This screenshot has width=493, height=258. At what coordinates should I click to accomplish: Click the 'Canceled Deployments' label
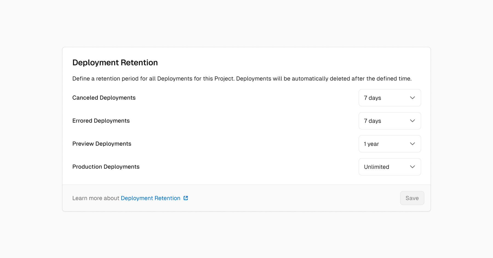104,98
